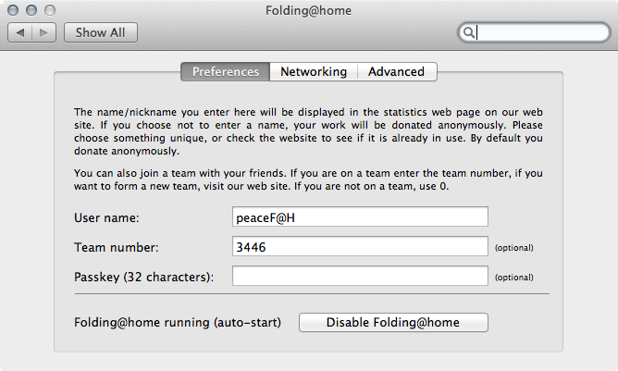Select the Team number input box
This screenshot has width=618, height=371.
[x=360, y=246]
